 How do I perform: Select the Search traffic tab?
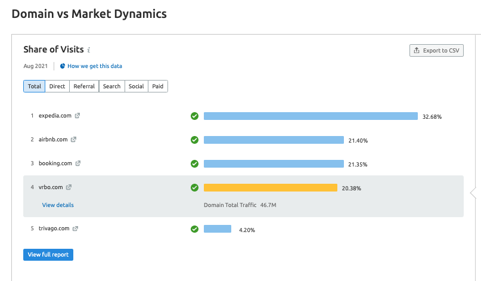[x=111, y=87]
